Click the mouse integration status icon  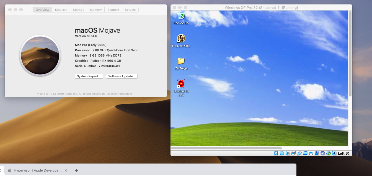(329, 153)
